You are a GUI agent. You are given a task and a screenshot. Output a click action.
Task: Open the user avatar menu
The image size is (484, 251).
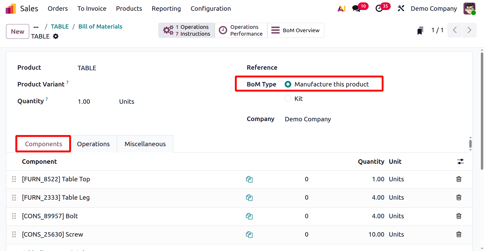click(x=470, y=8)
